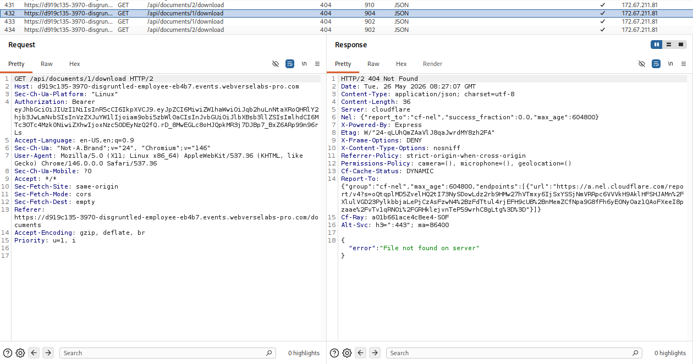Go to next match in Request search

click(x=48, y=353)
